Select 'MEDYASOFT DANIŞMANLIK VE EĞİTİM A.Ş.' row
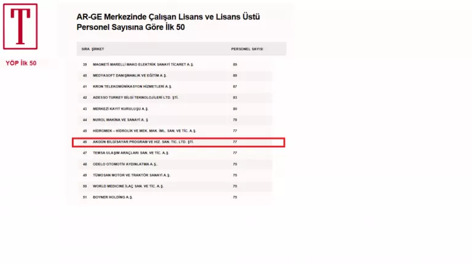Screen dimensions: 472x264 point(175,76)
